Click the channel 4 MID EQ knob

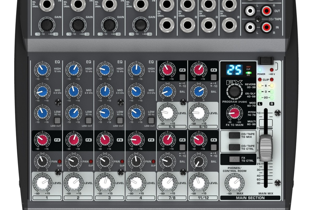[x=136, y=91]
